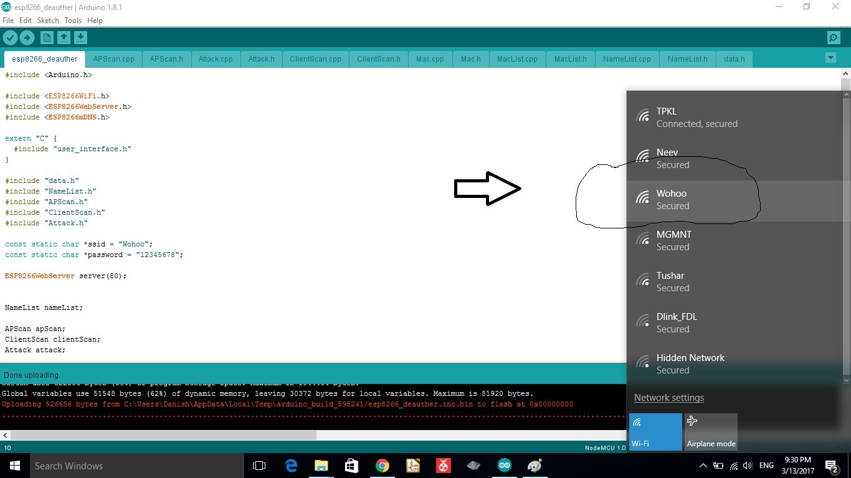851x478 pixels.
Task: Select the Wohoo Wi-Fi network
Action: 735,200
